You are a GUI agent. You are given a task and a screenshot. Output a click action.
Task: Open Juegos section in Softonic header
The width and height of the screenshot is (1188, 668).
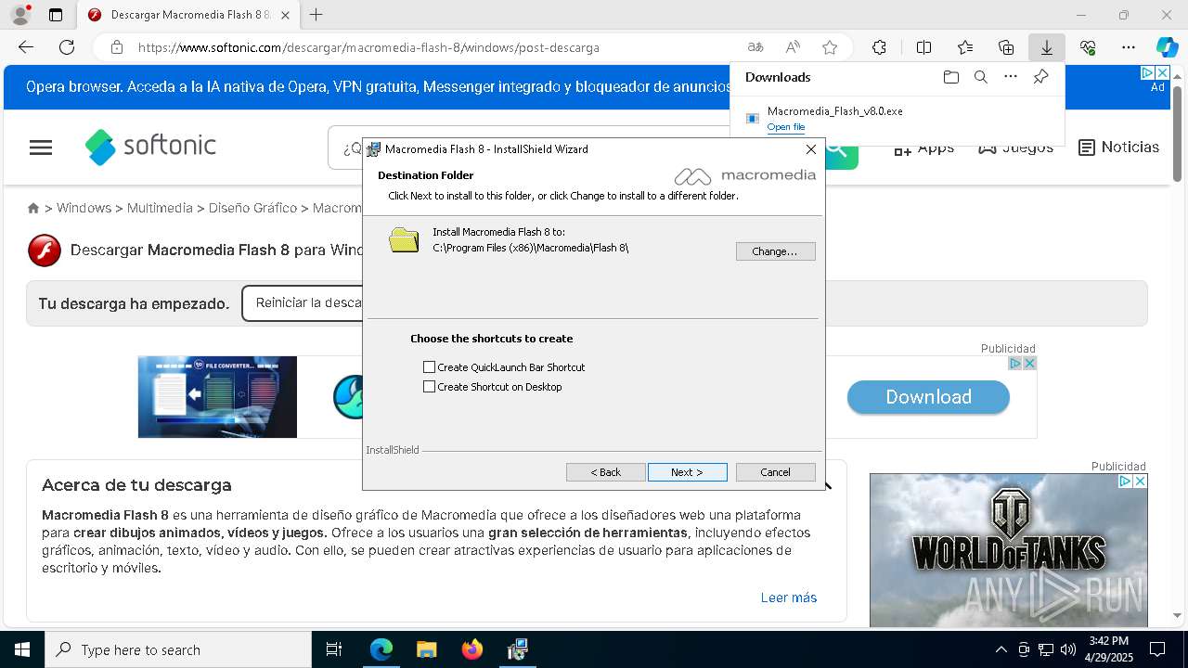(1015, 148)
